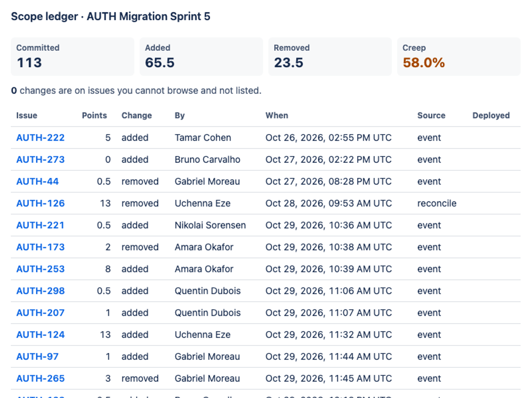Click Uchenna Eze in the AUTH-124 row

(x=203, y=335)
